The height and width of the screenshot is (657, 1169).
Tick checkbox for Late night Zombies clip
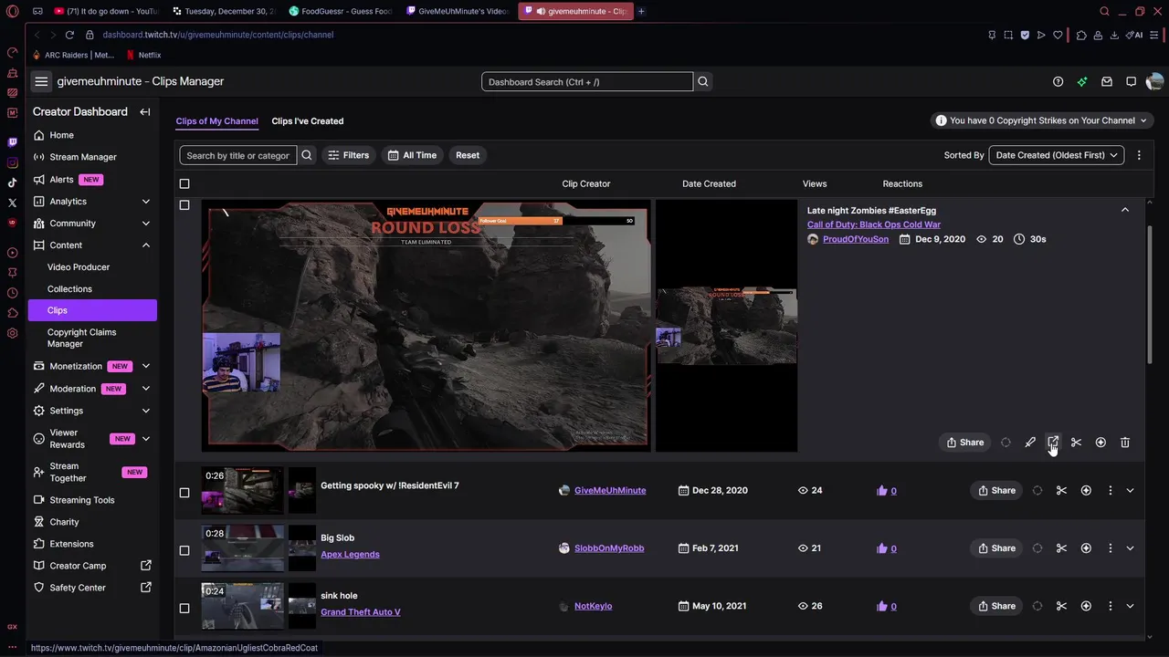pyautogui.click(x=184, y=205)
